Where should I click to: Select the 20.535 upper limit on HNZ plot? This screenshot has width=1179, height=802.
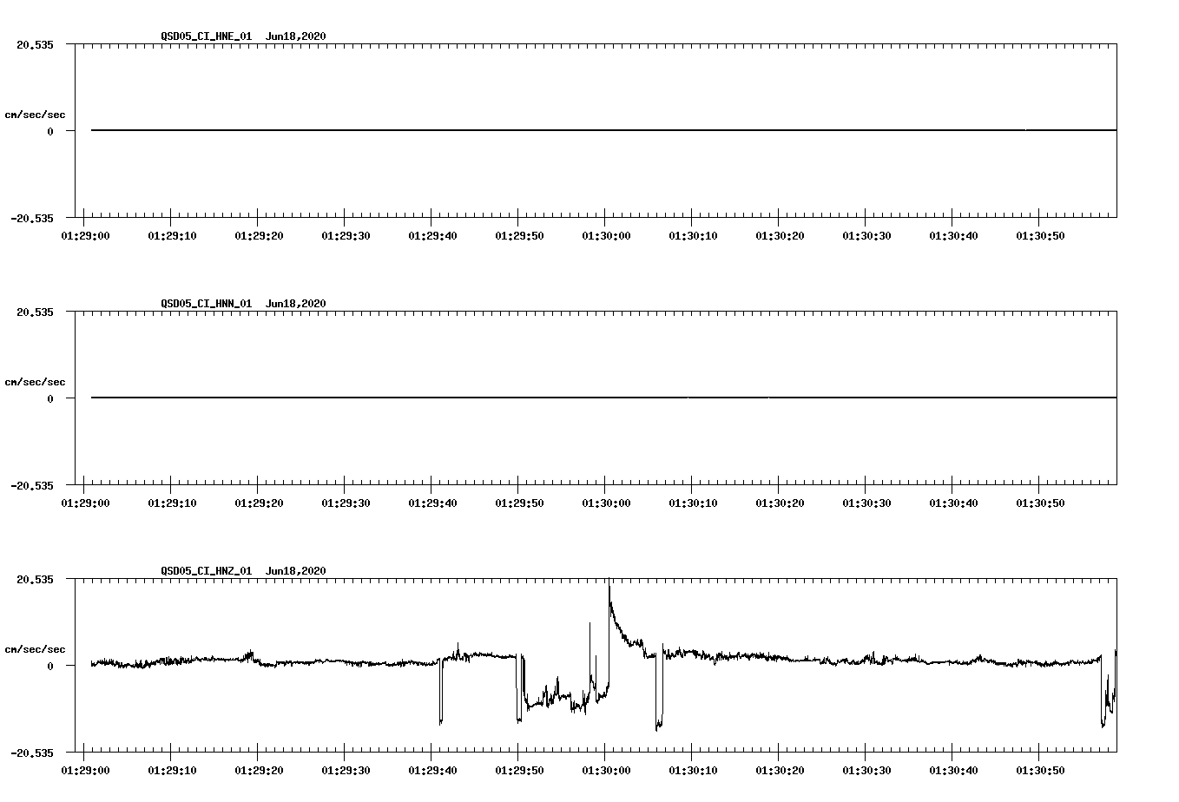coord(35,579)
